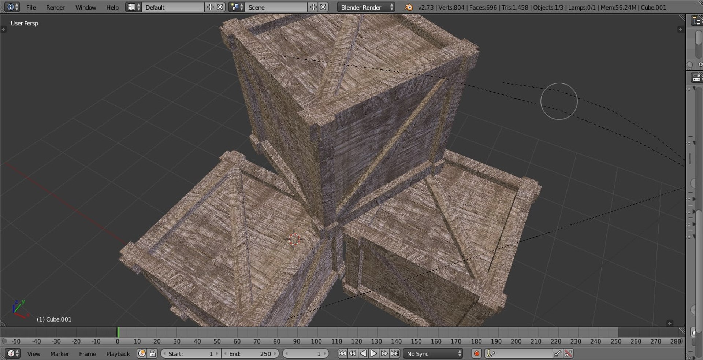
Task: Expand the hidden tool shelf in the viewport
Action: 4,29
